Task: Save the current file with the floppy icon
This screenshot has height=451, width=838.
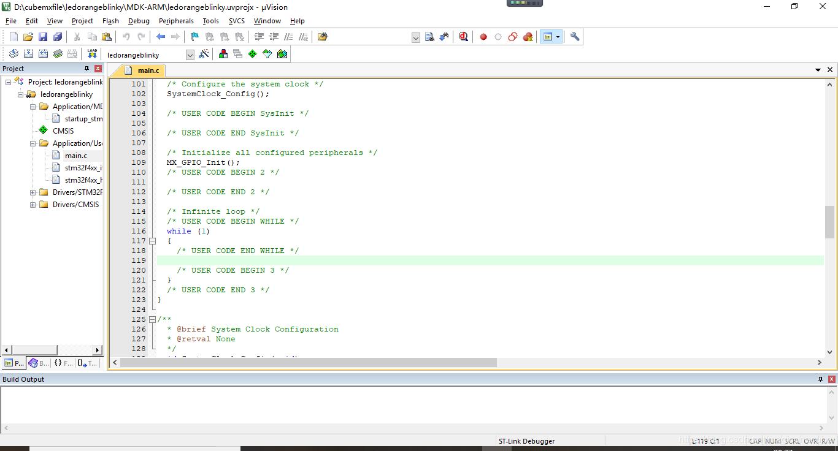Action: 43,37
